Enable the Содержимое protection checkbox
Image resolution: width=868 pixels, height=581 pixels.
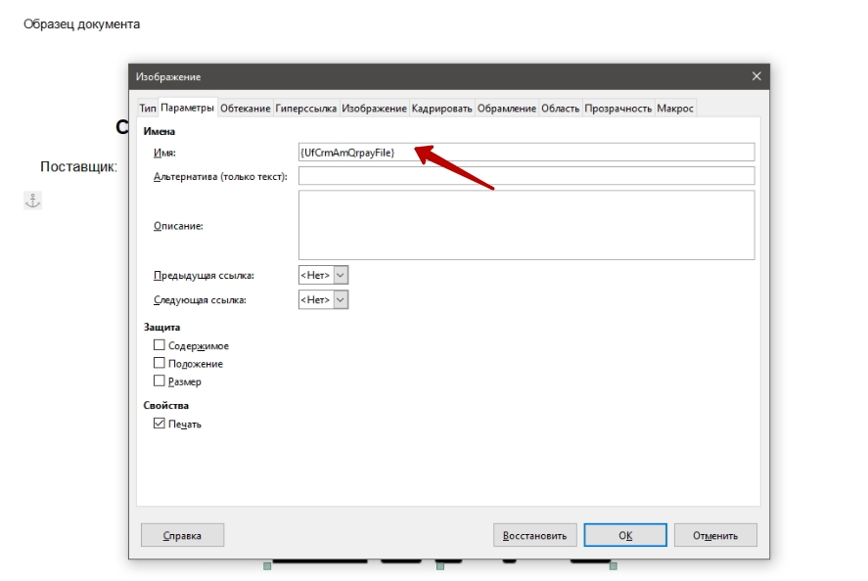coord(160,345)
